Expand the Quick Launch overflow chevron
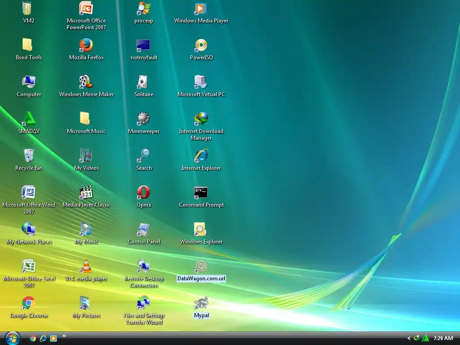The height and width of the screenshot is (345, 460). 64,336
